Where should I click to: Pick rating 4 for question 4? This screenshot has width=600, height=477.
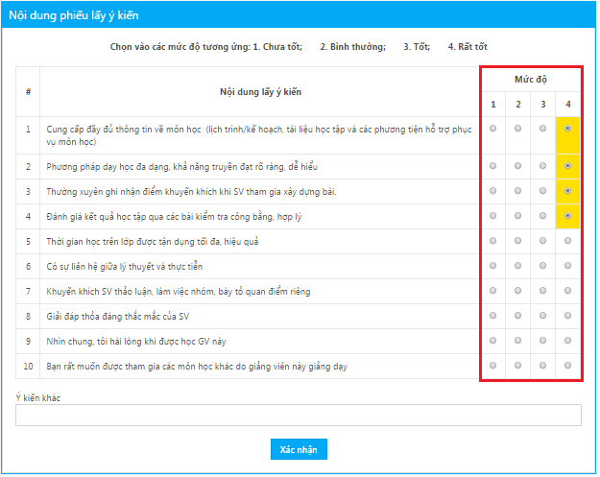coord(568,216)
